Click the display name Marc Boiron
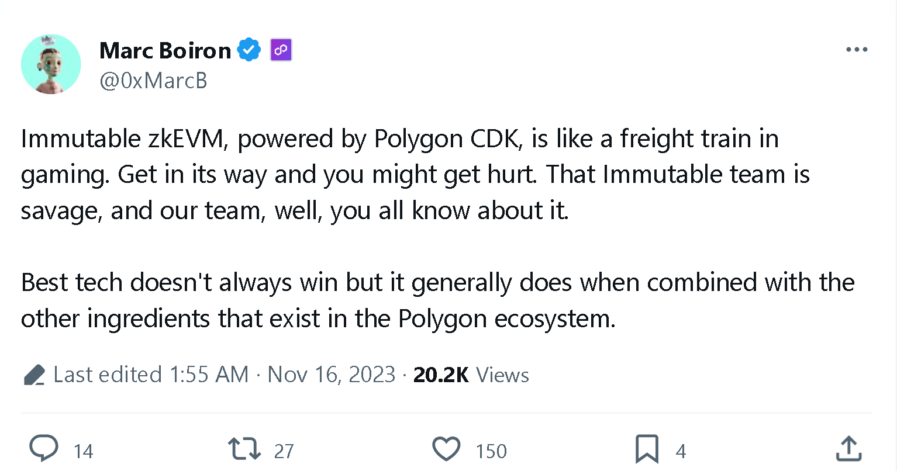Screen dimensions: 897x471 [165, 51]
